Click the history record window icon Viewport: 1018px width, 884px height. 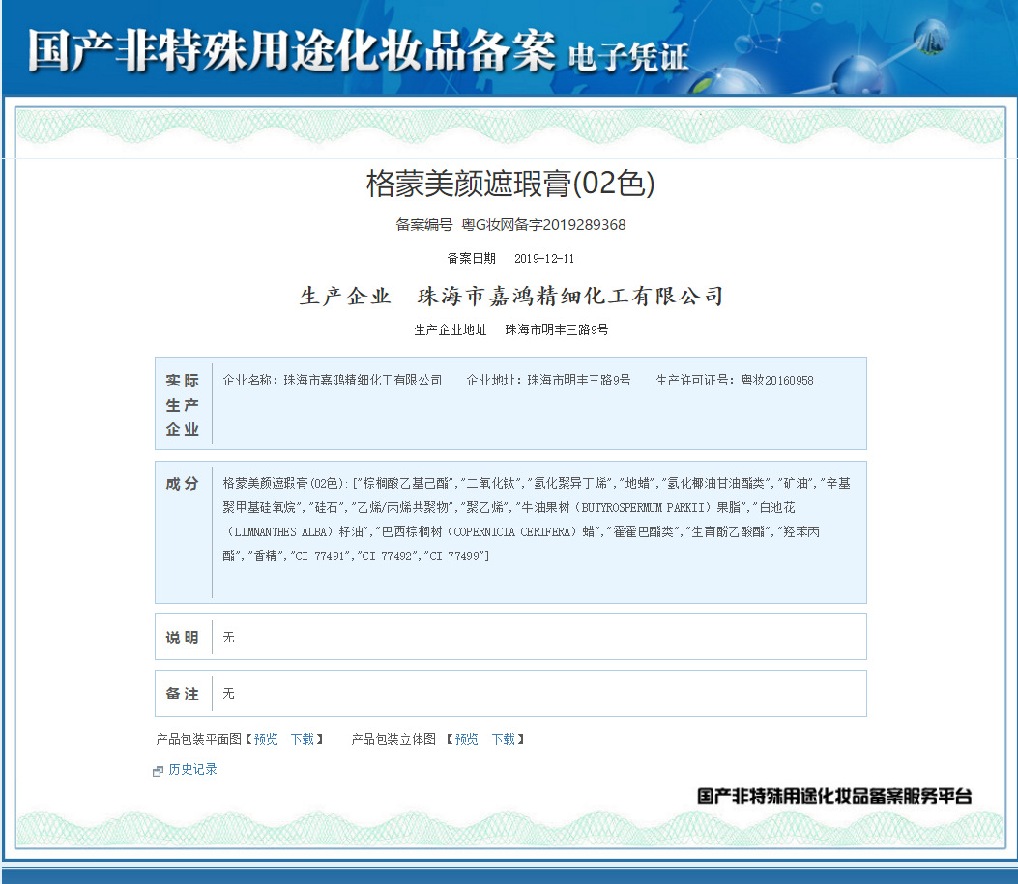pyautogui.click(x=158, y=771)
